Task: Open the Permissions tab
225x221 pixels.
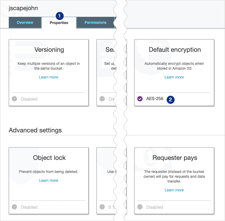Action: point(95,22)
